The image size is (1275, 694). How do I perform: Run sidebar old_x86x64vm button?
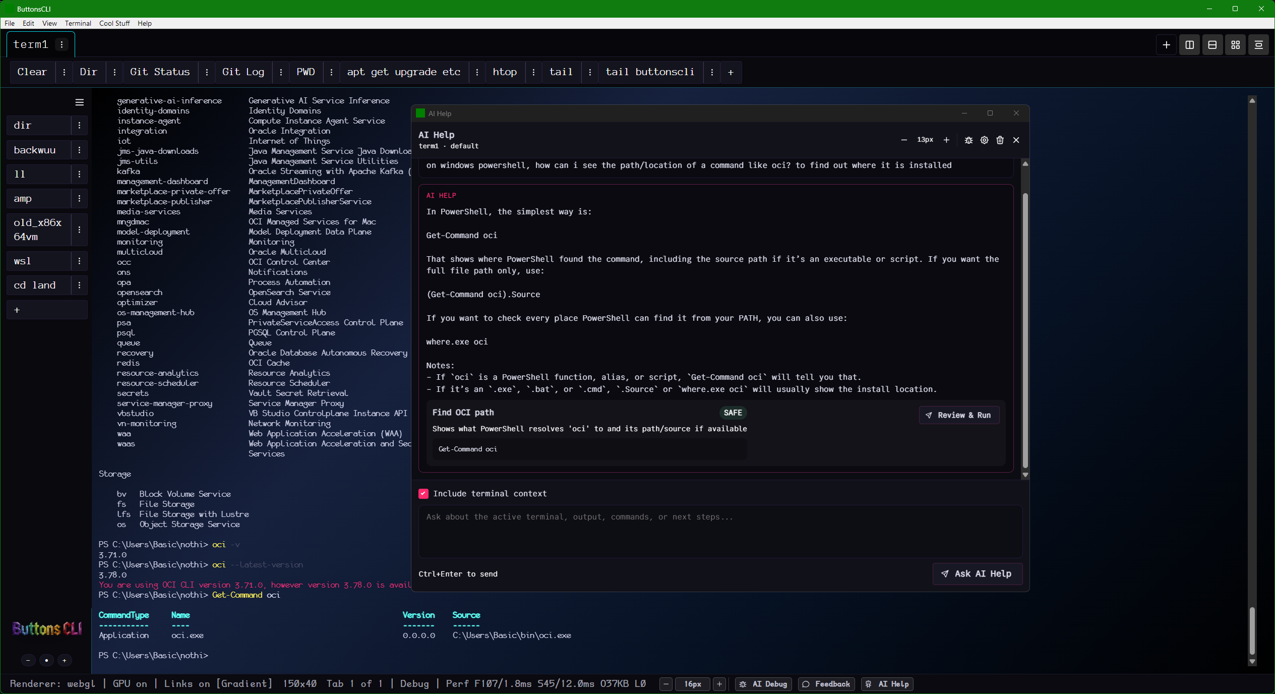[x=39, y=229]
